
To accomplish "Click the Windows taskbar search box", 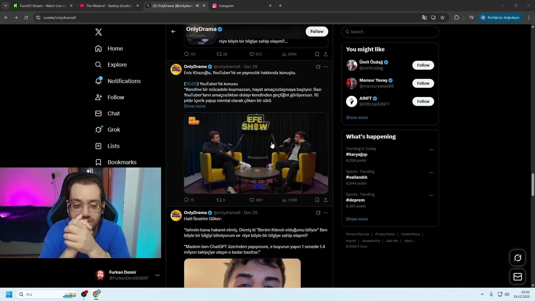I will [47, 294].
